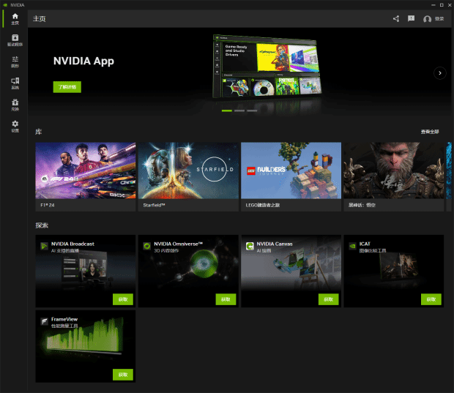Viewport: 454px width, 393px height.
Task: Select the second carousel indicator
Action: pyautogui.click(x=239, y=111)
